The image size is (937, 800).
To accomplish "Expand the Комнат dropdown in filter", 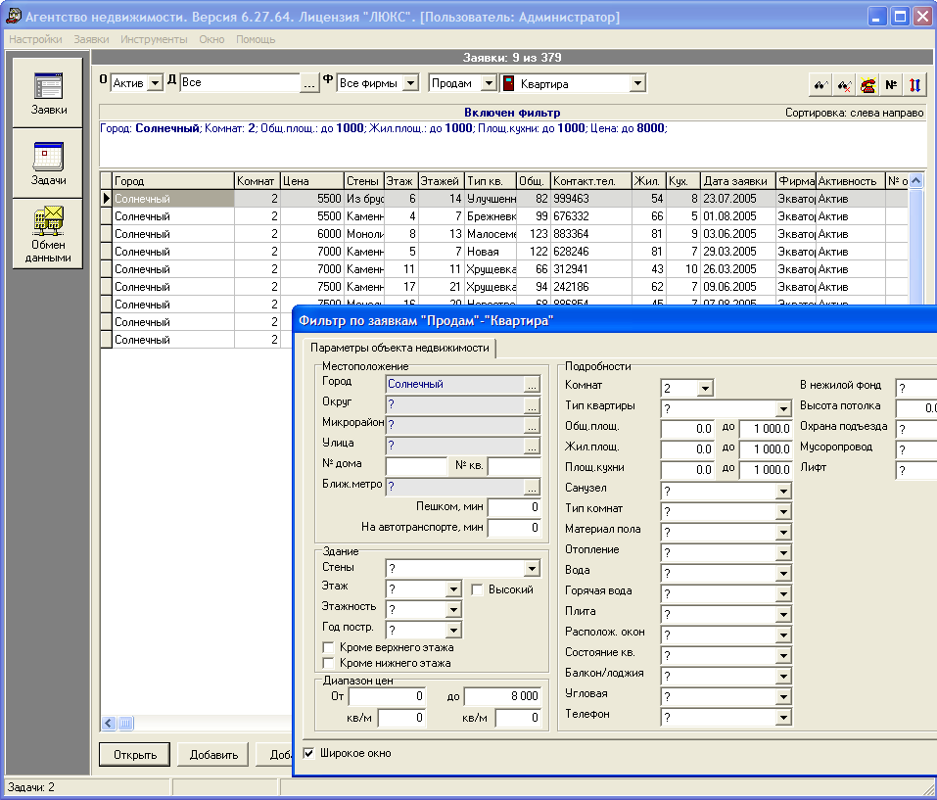I will 705,389.
